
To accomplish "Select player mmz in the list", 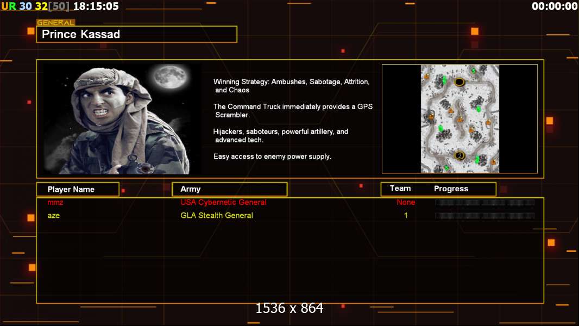I will click(55, 202).
